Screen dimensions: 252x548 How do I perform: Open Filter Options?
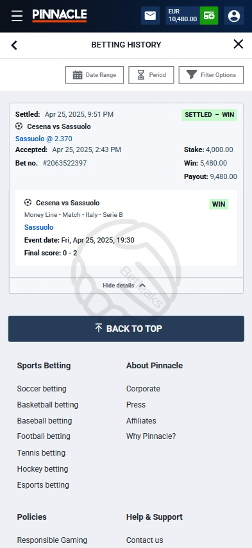coord(211,75)
